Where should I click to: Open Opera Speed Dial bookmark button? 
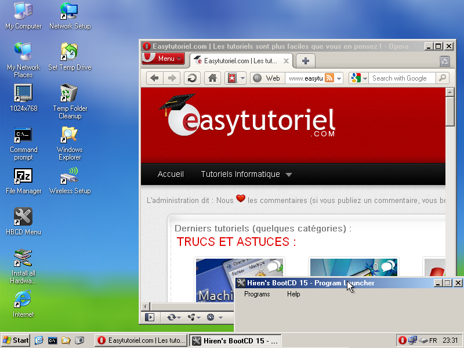(x=232, y=78)
